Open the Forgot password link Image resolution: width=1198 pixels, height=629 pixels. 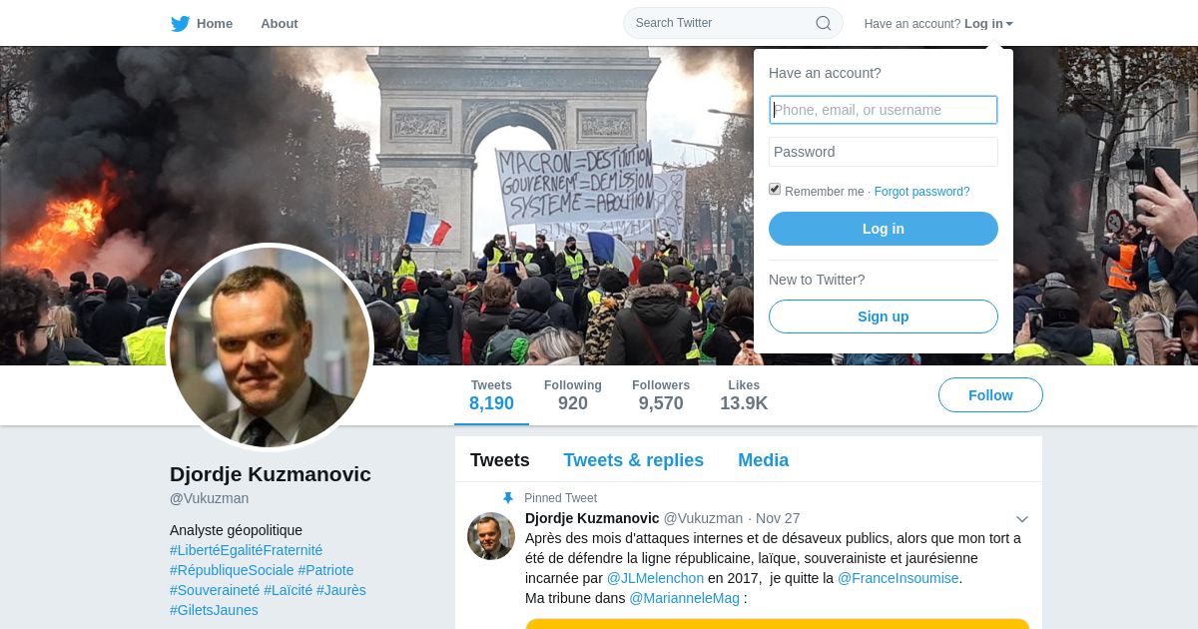[921, 192]
